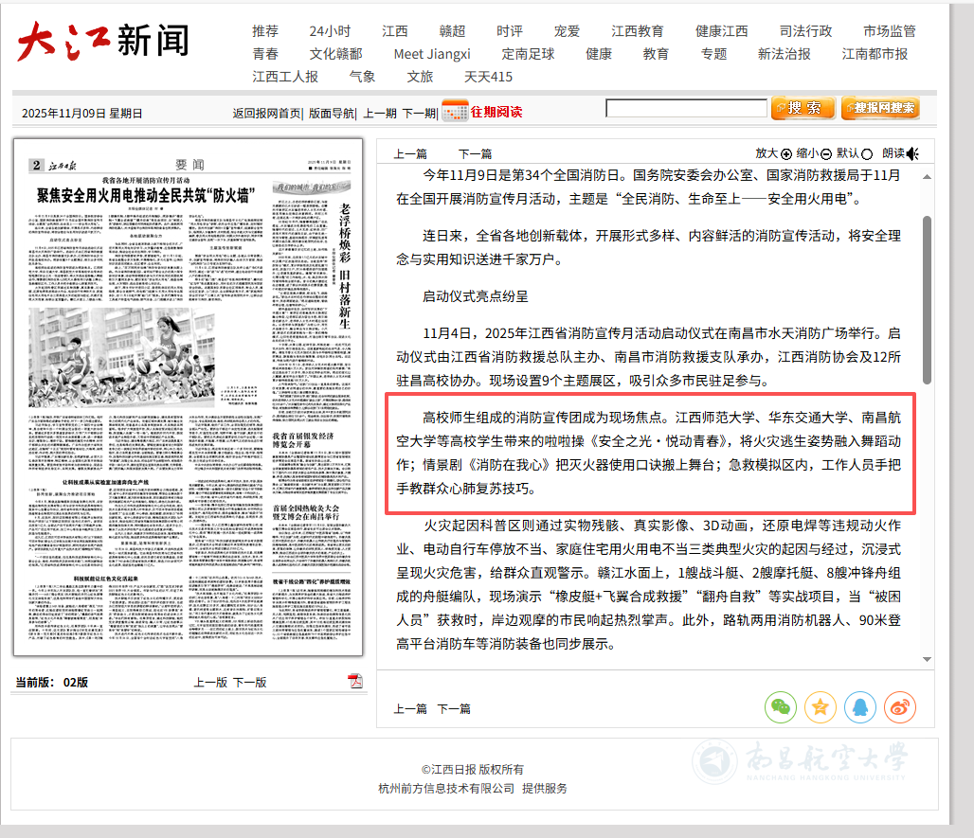The height and width of the screenshot is (838, 974).
Task: Share article to Weibo
Action: click(900, 706)
